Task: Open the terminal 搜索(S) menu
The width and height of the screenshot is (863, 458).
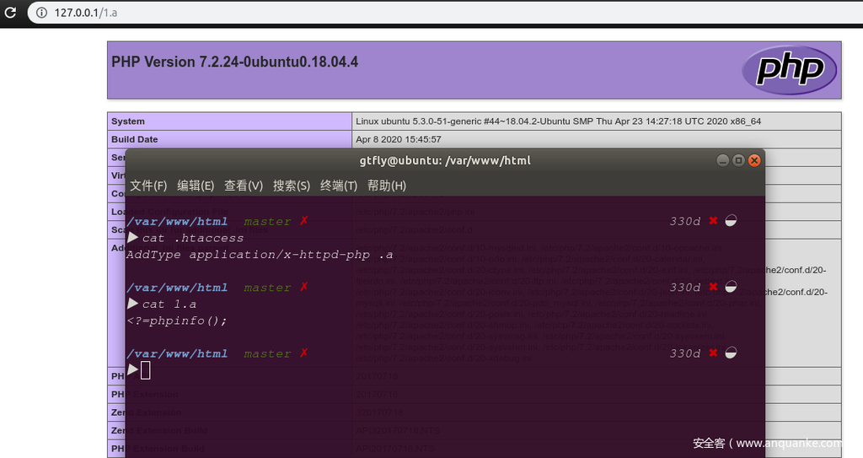Action: [x=291, y=186]
